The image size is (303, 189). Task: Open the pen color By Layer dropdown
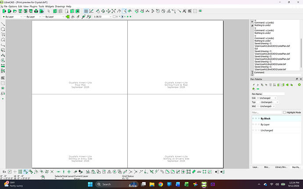pos(12,17)
